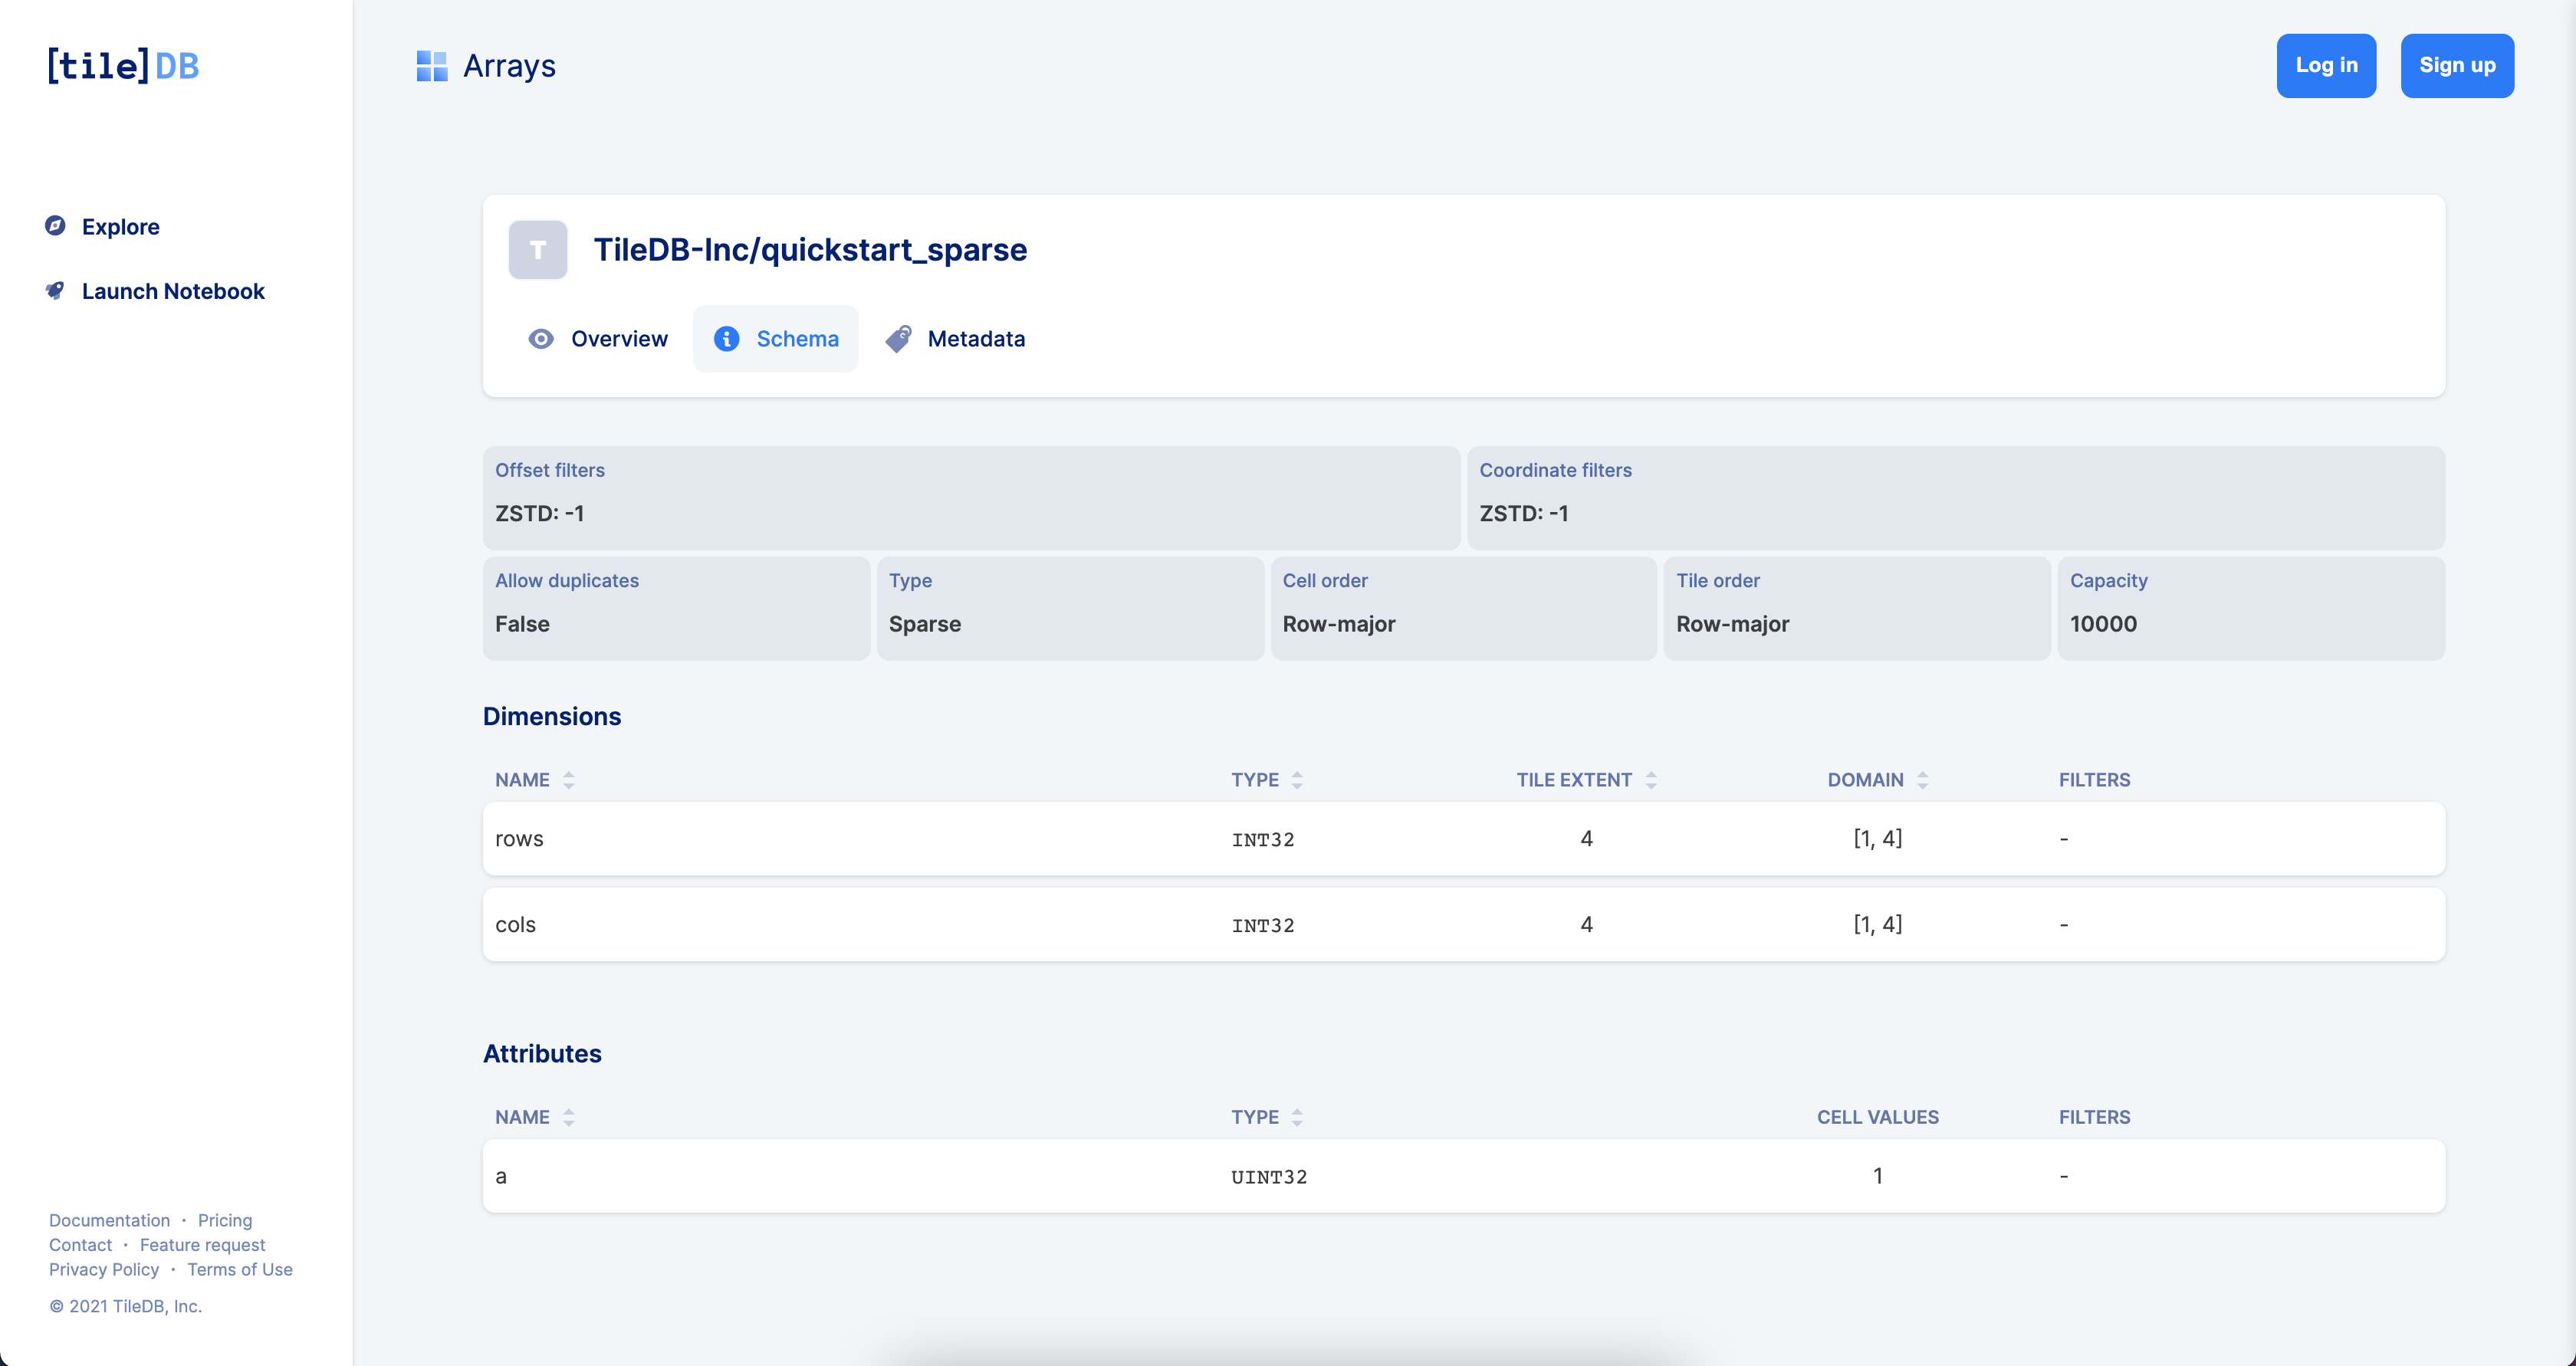This screenshot has width=2576, height=1366.
Task: Click the tile extent 4 of rows
Action: [1586, 838]
